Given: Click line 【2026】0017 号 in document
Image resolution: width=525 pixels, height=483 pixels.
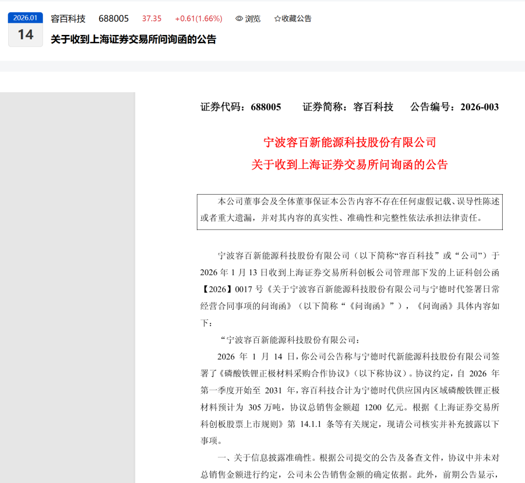Looking at the screenshot, I should [x=350, y=289].
